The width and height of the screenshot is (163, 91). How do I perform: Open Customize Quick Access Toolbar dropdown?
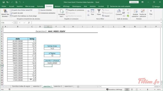click(x=23, y=2)
